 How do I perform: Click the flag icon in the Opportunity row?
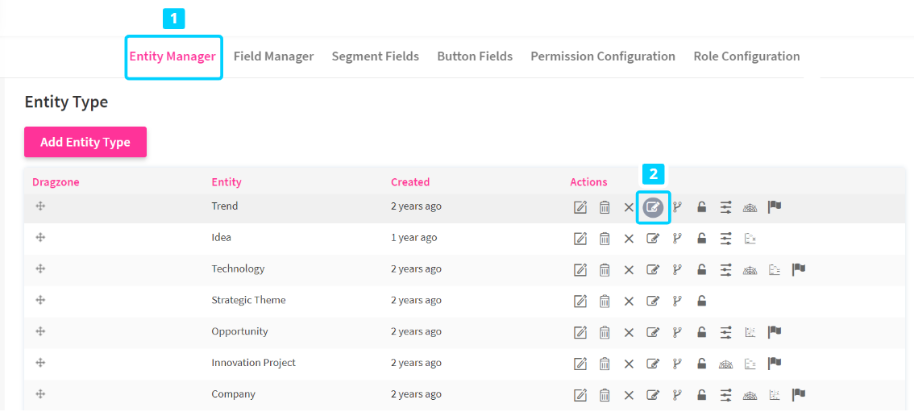775,331
